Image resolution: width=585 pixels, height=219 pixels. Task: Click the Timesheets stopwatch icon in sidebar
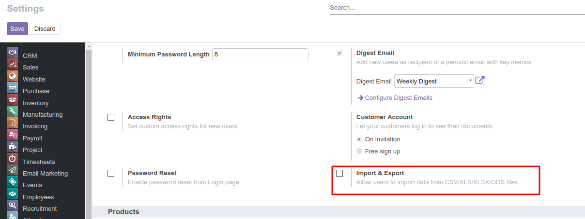pos(12,158)
